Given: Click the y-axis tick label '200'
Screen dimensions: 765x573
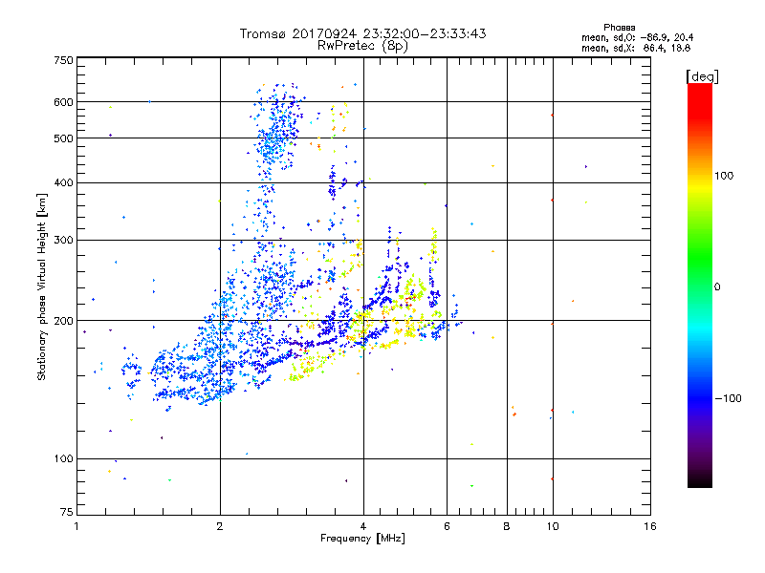Looking at the screenshot, I should point(63,321).
